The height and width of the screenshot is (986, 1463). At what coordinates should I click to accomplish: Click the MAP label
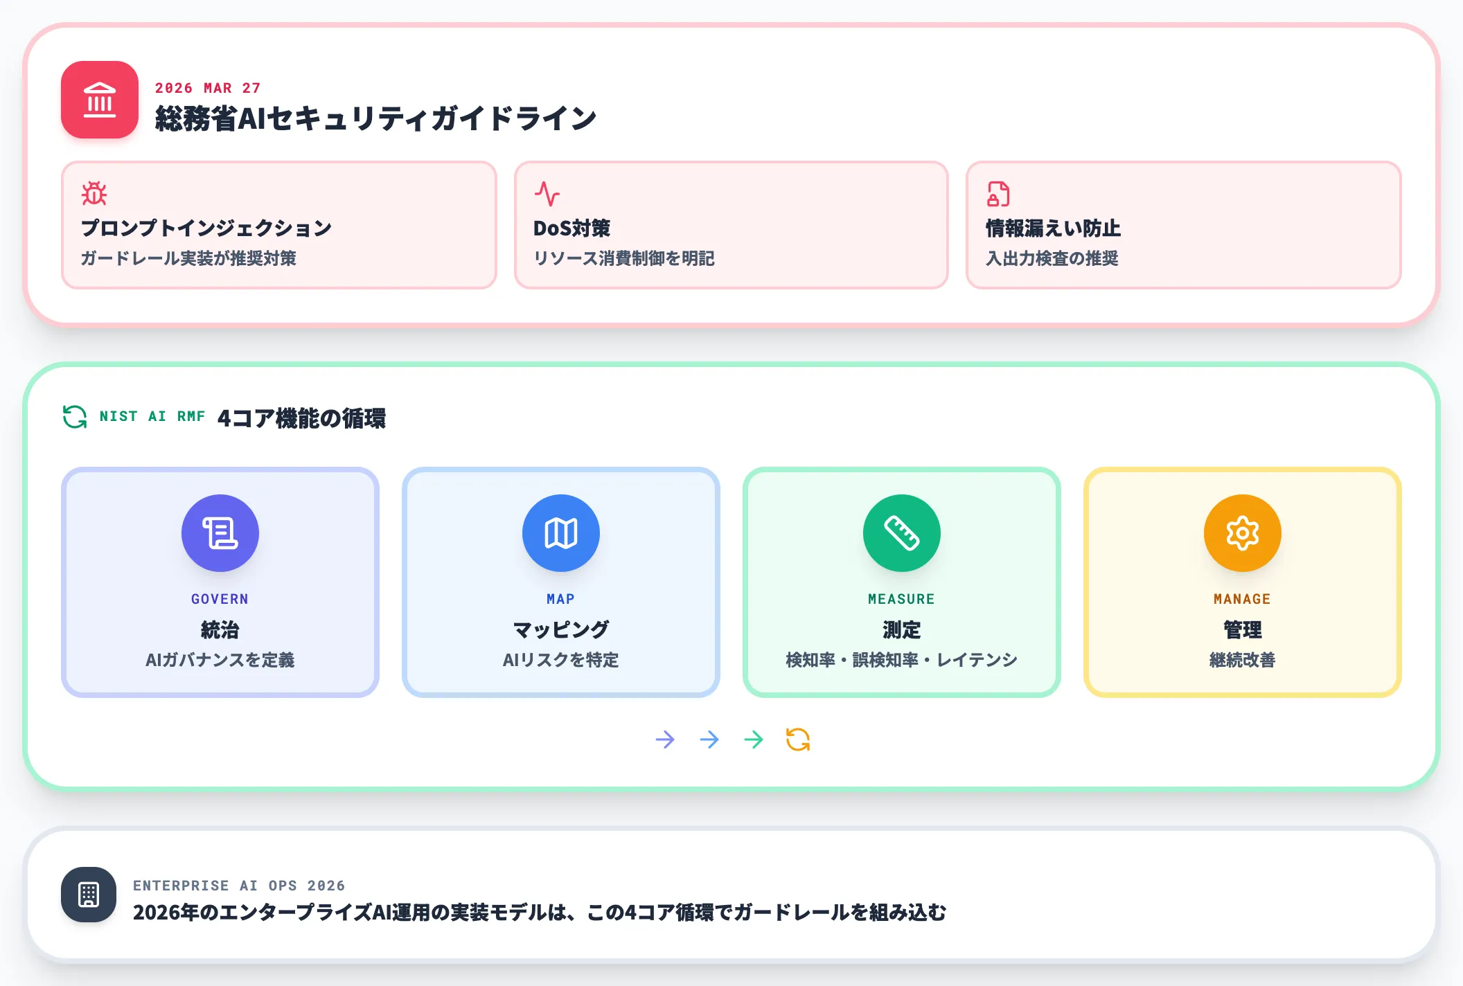[x=561, y=599]
